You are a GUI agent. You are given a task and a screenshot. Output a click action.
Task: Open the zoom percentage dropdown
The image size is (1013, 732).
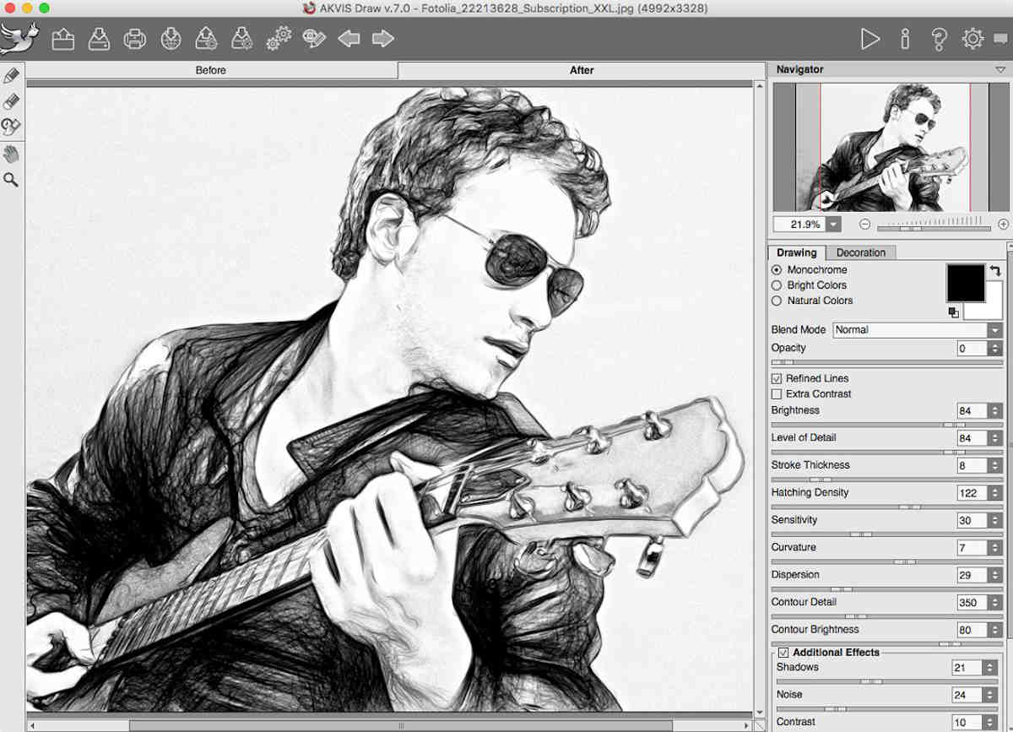[834, 225]
